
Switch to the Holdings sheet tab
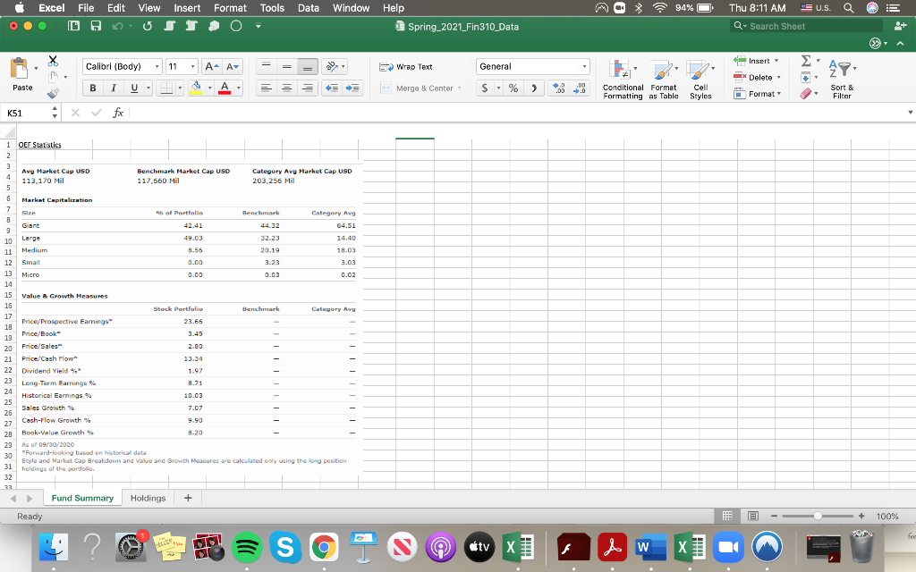click(148, 498)
